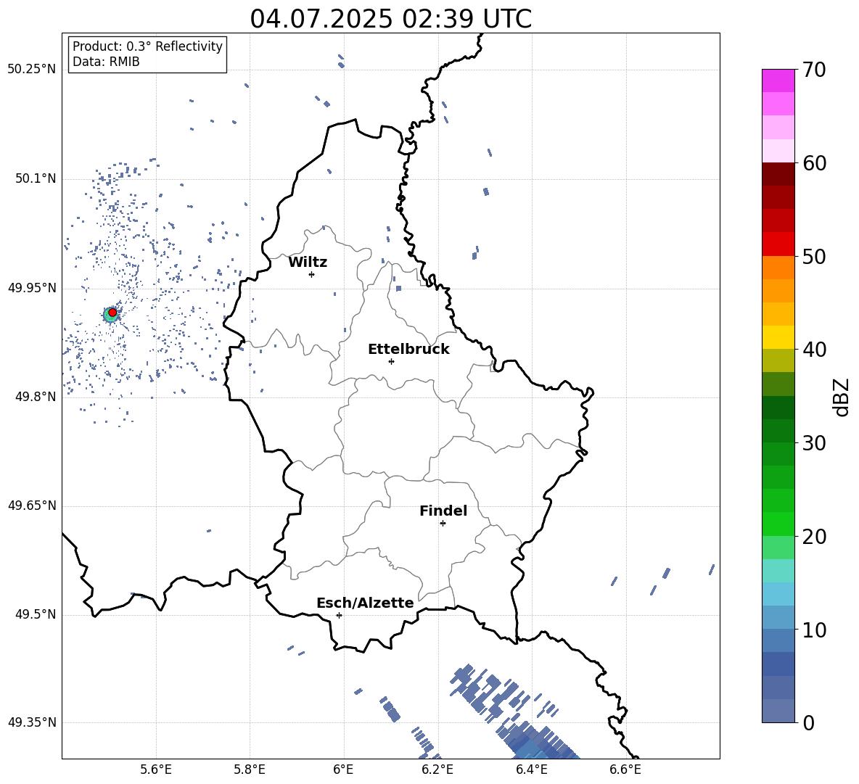The image size is (859, 784).
Task: Click the Product: 0.3° Reflectivity label
Action: (x=147, y=46)
